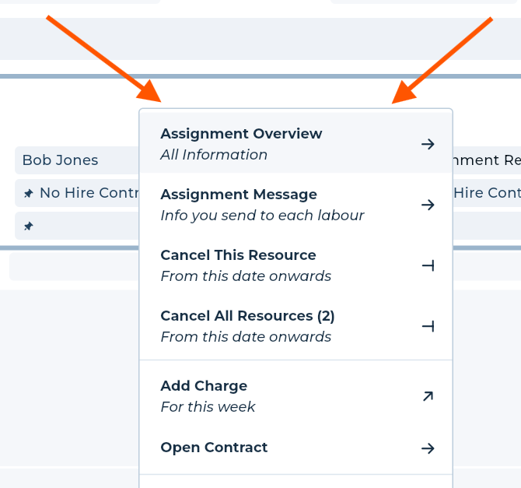Click the Open Contract arrow icon

click(x=428, y=448)
